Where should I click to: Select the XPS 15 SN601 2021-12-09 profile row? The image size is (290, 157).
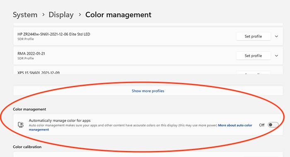coord(148,70)
